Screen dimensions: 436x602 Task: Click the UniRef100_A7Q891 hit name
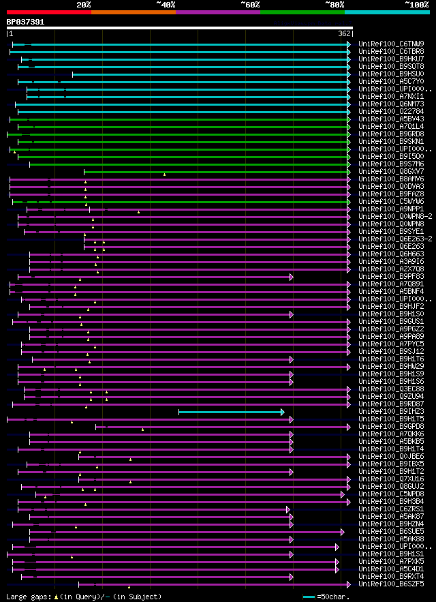391,284
